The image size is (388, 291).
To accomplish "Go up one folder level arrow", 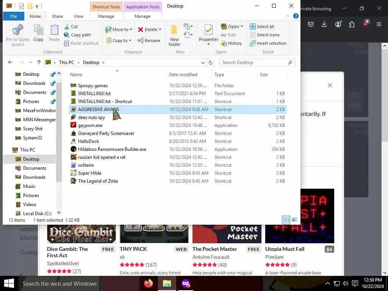I will pyautogui.click(x=39, y=63).
